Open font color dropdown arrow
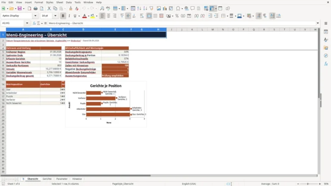Viewport: 331px width, 186px height. tap(88, 16)
